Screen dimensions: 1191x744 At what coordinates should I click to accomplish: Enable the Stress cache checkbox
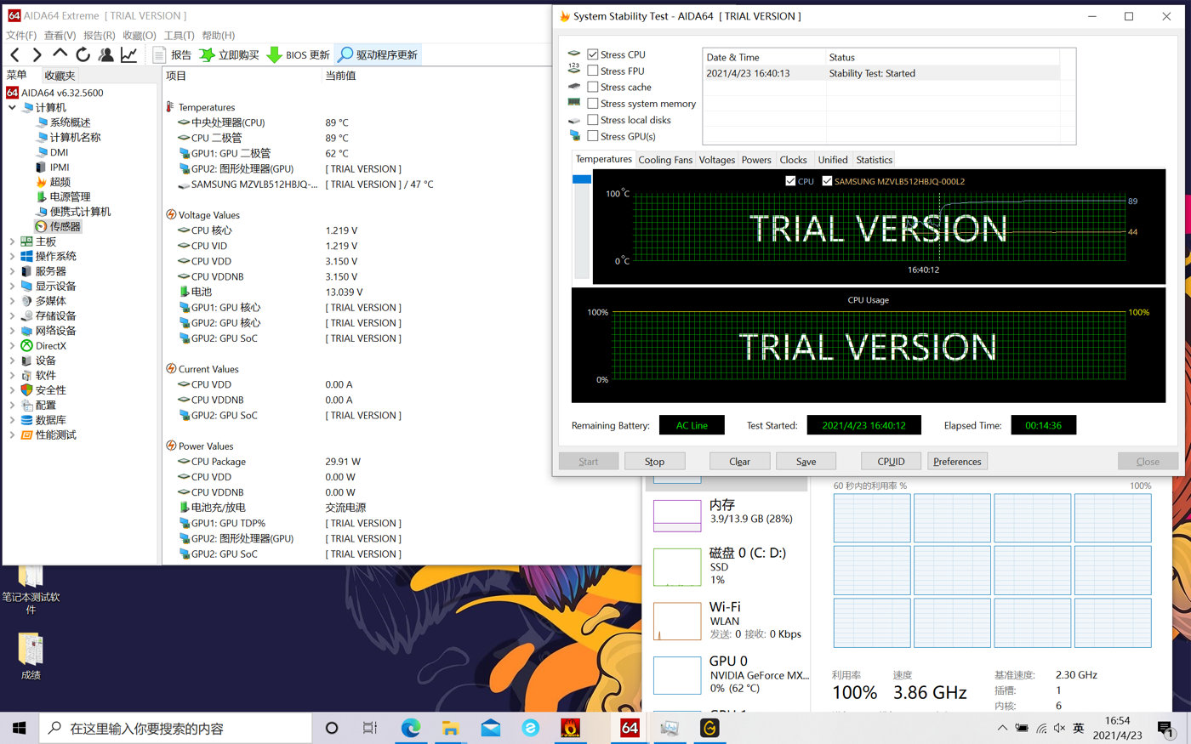593,88
